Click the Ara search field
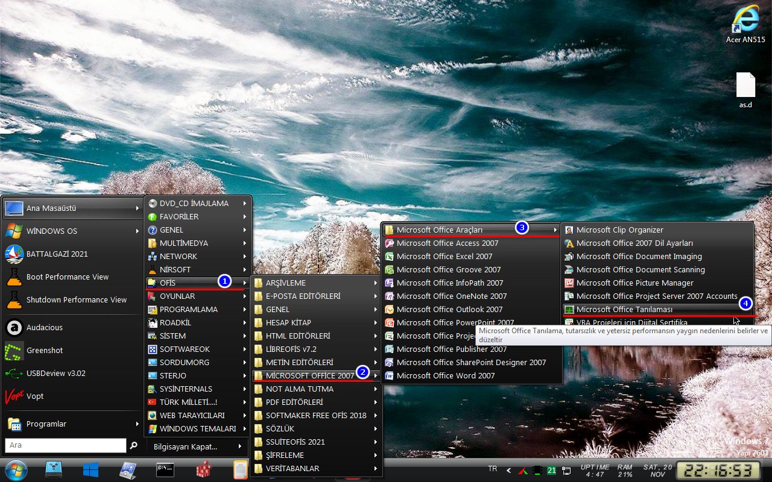Image resolution: width=772 pixels, height=482 pixels. pyautogui.click(x=65, y=445)
